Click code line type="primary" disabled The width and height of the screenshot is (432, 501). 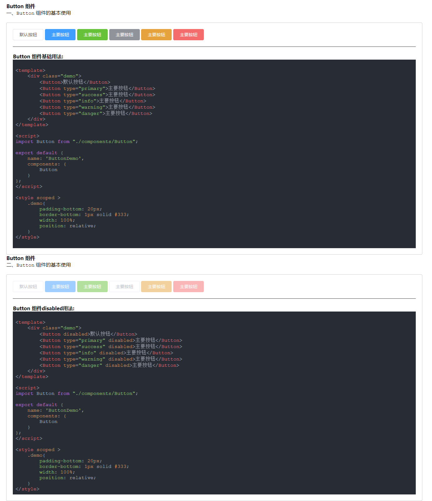click(x=111, y=340)
